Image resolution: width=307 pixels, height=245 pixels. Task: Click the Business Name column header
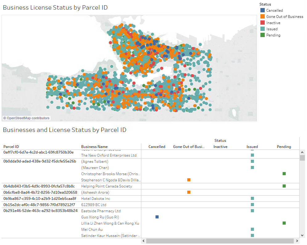[x=94, y=147]
